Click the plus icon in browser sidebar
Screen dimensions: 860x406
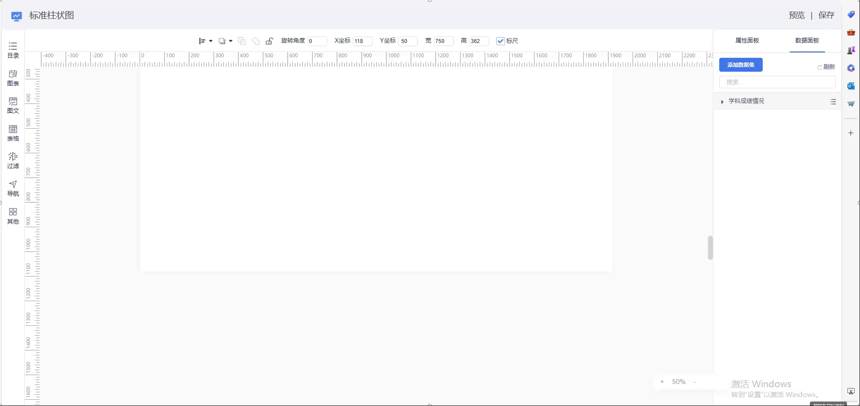851,133
